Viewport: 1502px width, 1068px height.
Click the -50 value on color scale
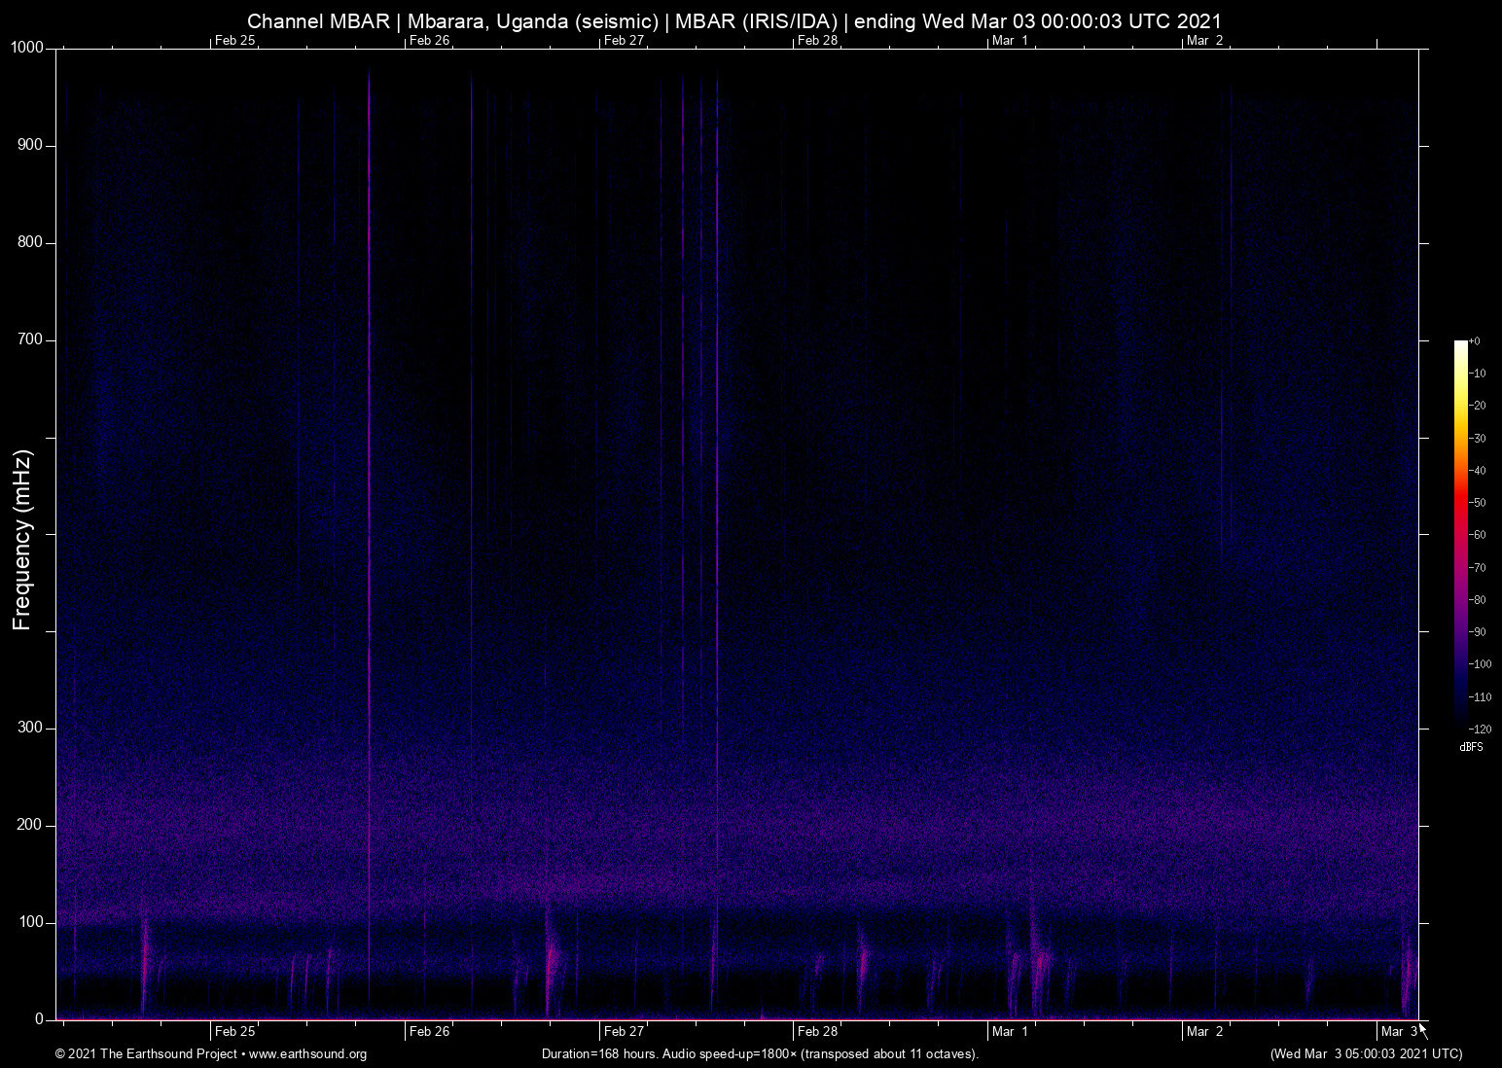[1477, 503]
